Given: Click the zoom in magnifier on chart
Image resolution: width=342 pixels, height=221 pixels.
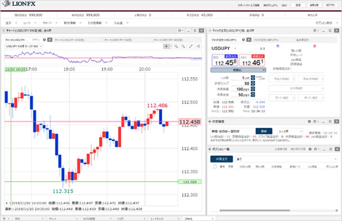Looking at the screenshot, I should pos(176,46).
